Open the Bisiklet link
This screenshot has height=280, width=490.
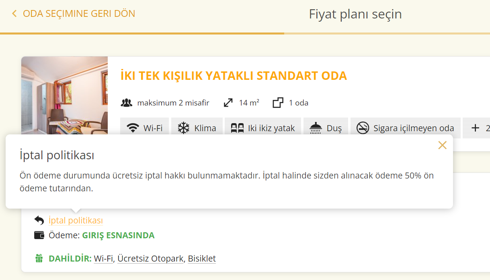[202, 259]
